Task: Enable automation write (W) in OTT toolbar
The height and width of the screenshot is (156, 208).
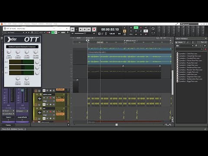Action: pyautogui.click(x=59, y=32)
